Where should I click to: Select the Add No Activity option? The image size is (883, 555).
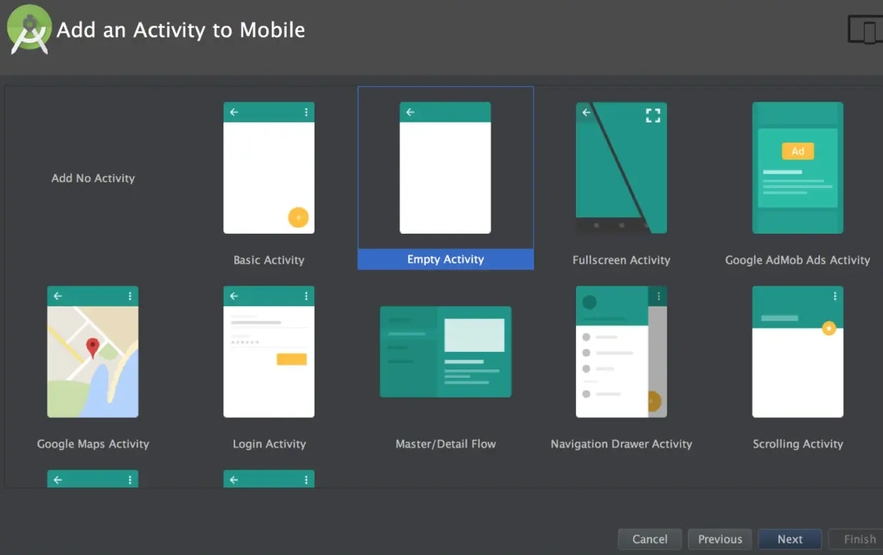click(93, 178)
